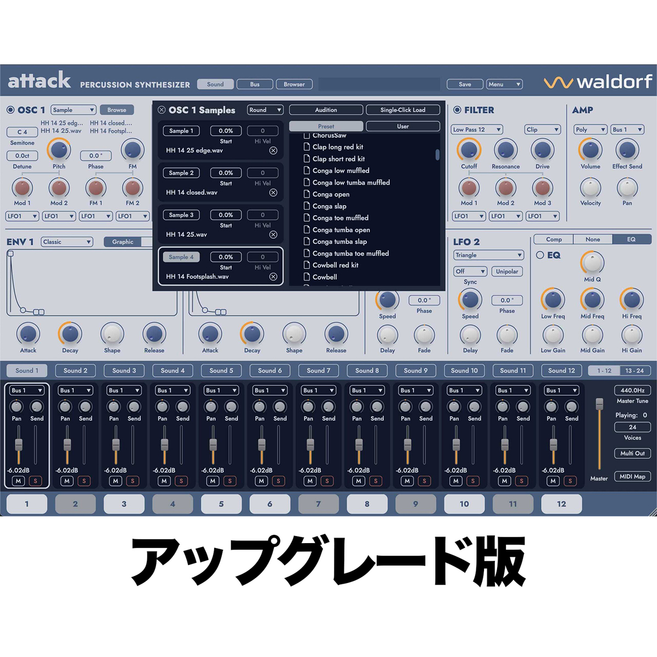Screen dimensions: 657x657
Task: Open the Poly mode dropdown
Action: (x=590, y=130)
